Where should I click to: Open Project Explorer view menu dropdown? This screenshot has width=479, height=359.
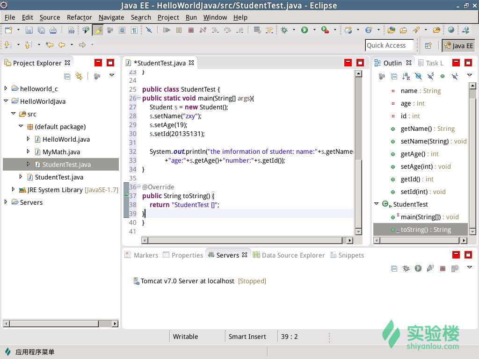[112, 75]
